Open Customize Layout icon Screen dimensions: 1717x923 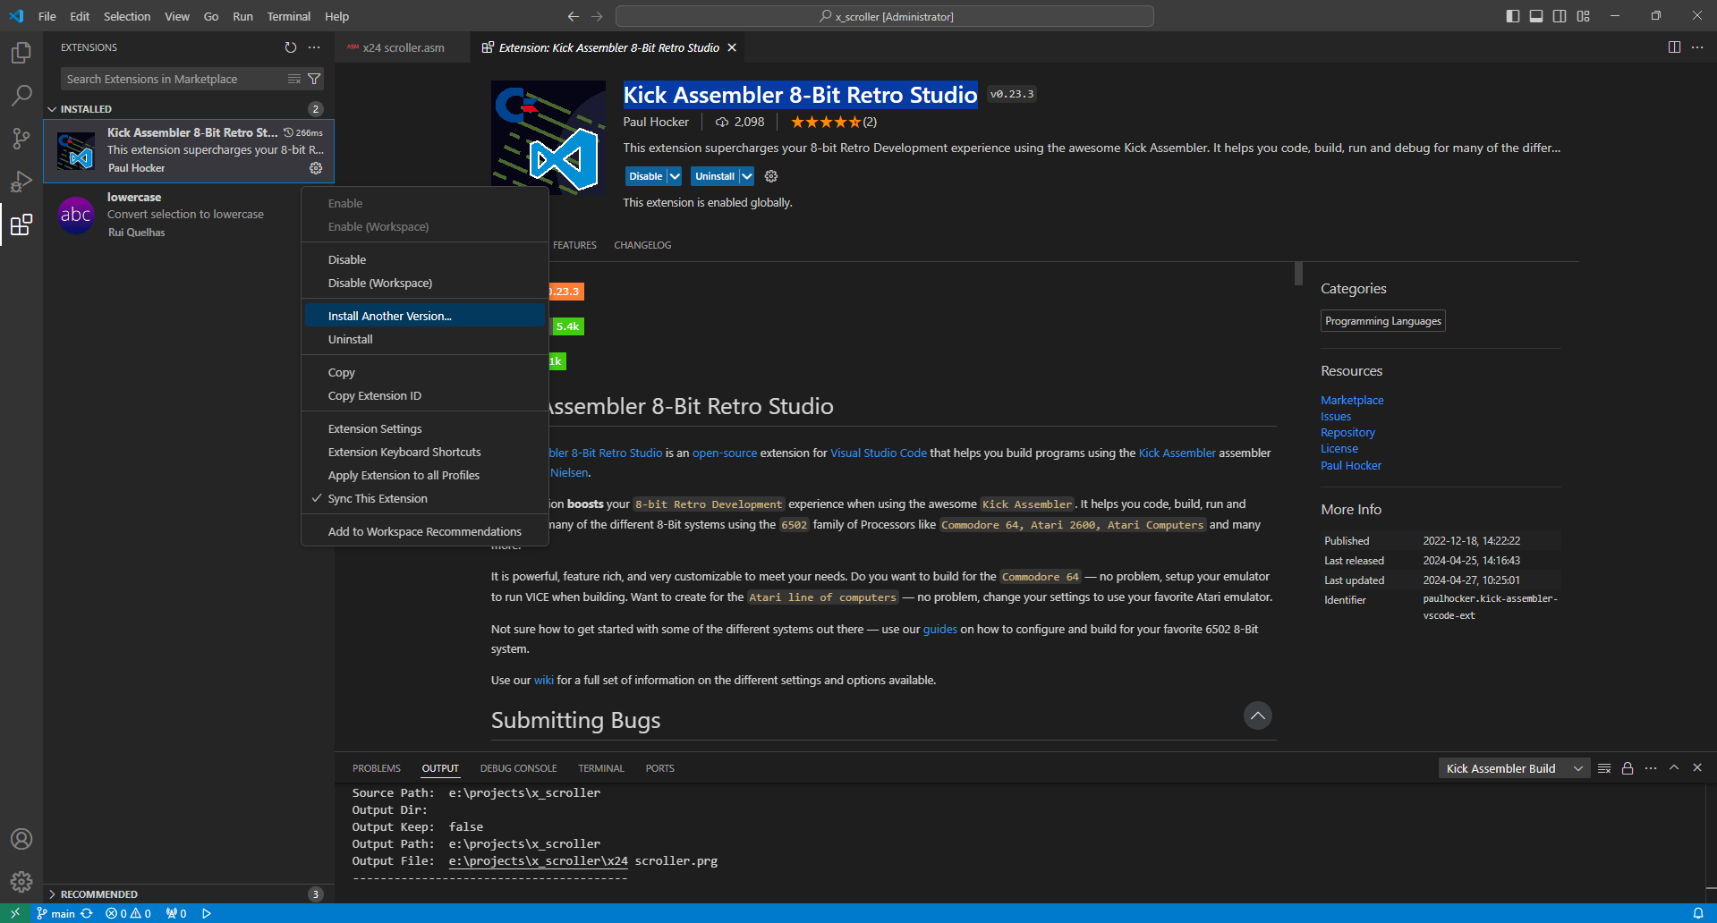[1583, 16]
